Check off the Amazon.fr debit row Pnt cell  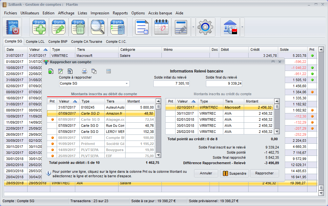click(52, 113)
